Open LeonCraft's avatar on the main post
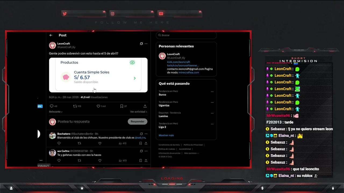Viewport: 344px width, 193px height. [x=52, y=45]
